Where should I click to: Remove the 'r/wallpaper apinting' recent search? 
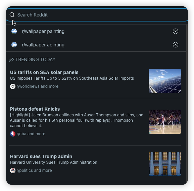[x=175, y=45]
